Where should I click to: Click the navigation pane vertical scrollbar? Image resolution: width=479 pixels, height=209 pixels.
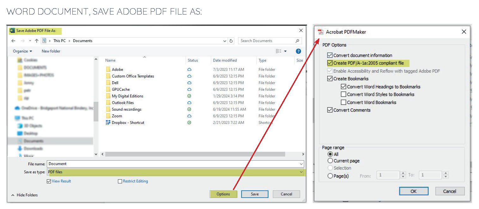[96, 111]
